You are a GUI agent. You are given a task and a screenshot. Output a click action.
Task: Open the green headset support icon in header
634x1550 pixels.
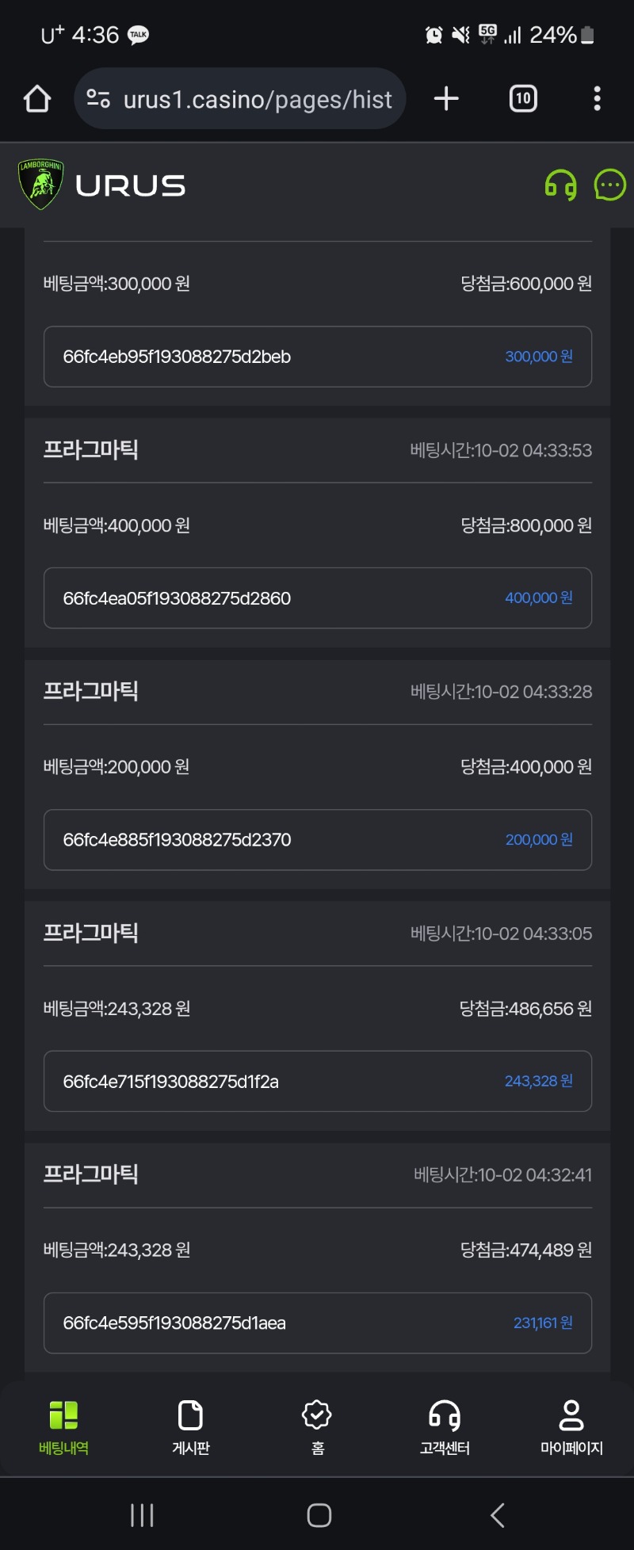click(560, 185)
